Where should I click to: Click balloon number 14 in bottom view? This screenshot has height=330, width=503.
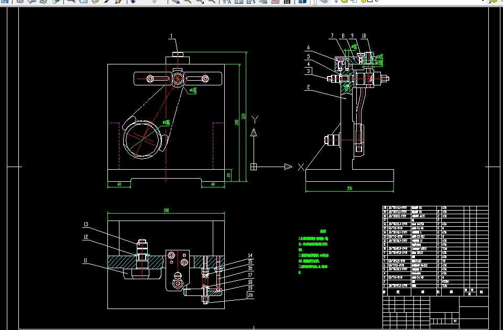[250, 256]
